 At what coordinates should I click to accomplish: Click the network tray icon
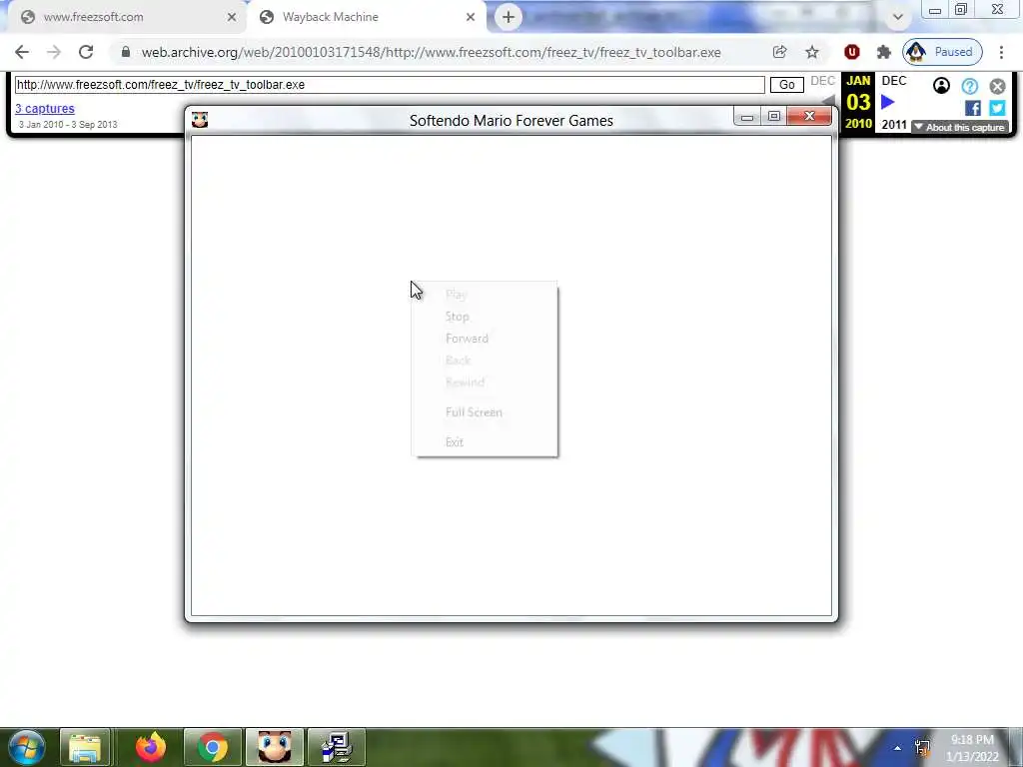922,748
